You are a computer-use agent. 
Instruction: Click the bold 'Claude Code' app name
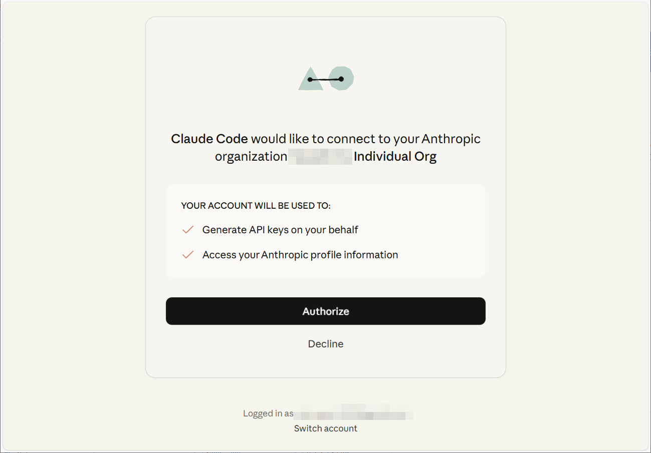coord(209,139)
